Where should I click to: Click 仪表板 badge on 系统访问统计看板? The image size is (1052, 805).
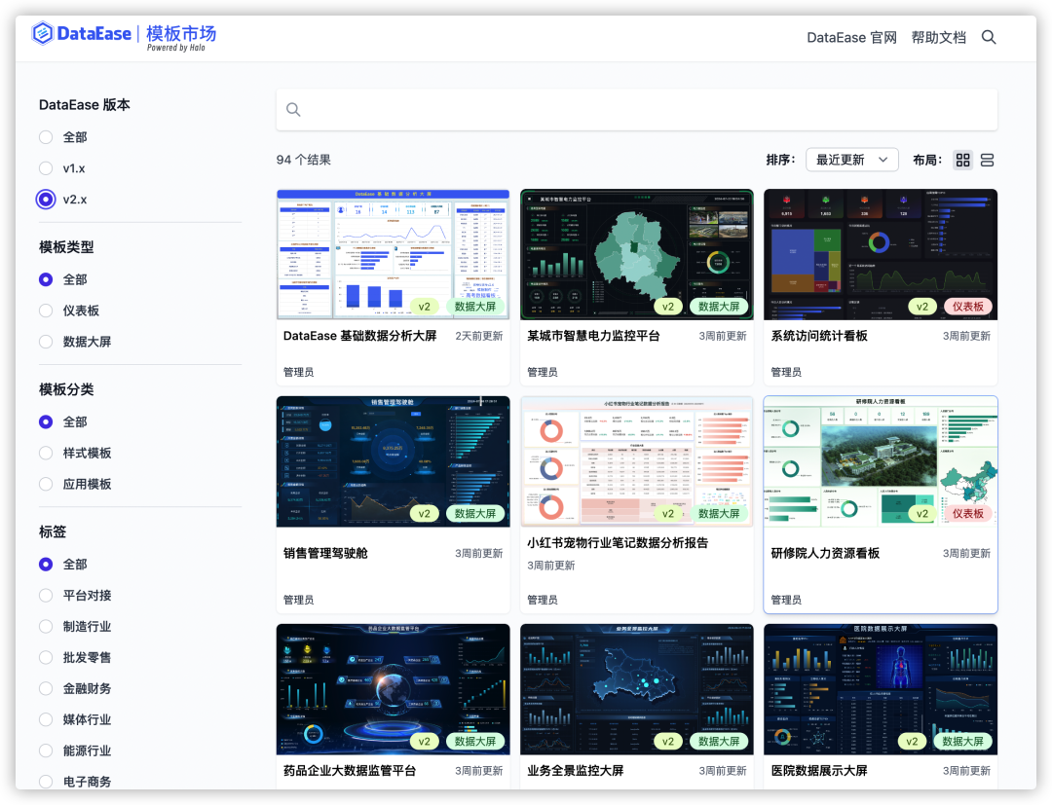pos(967,307)
